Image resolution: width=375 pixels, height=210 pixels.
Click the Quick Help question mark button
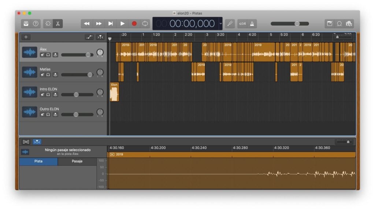(36, 23)
